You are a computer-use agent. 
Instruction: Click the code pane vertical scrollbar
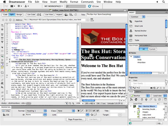tap(78, 60)
